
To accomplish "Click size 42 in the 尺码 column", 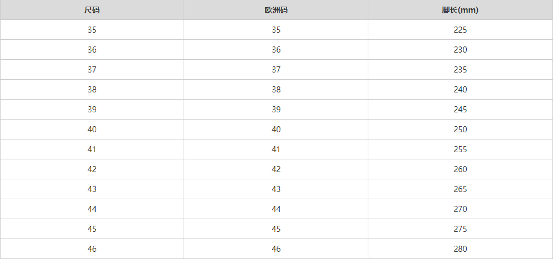I will click(92, 169).
